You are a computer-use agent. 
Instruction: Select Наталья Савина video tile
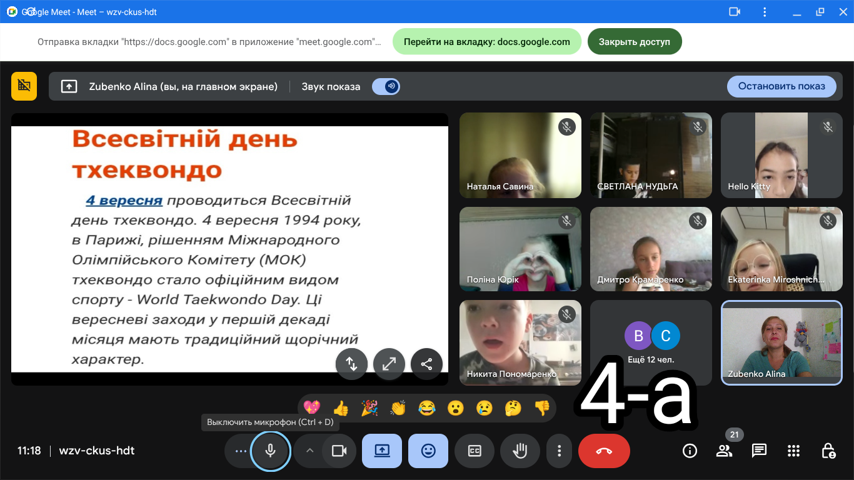click(x=520, y=155)
